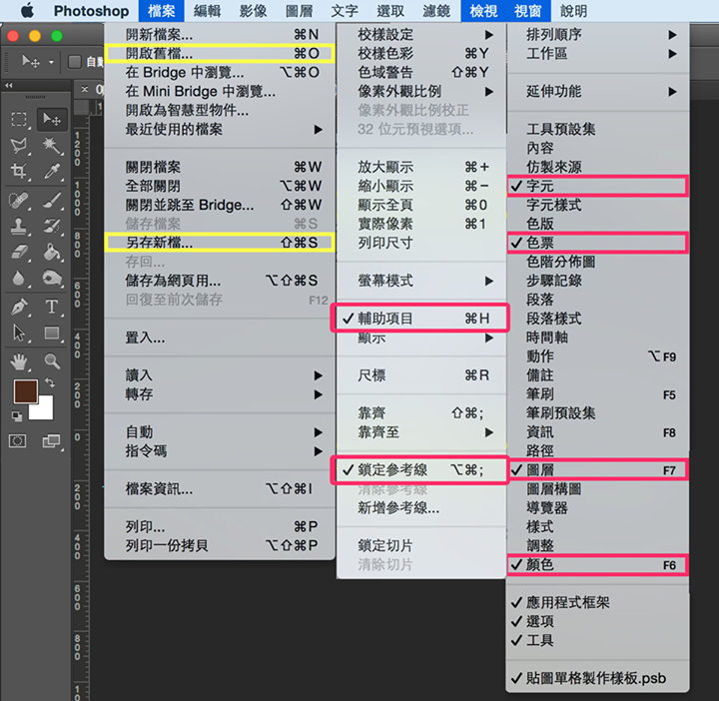Open the 編輯 menu
The height and width of the screenshot is (701, 719).
coord(208,11)
